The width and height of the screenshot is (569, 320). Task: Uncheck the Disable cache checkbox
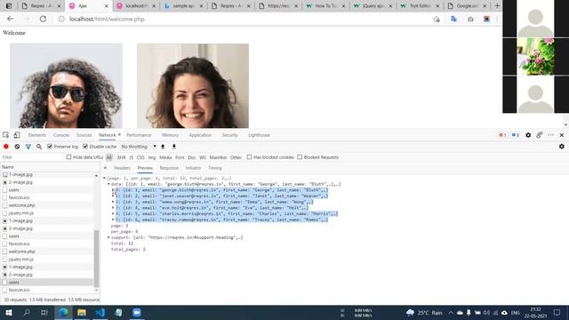coord(85,147)
